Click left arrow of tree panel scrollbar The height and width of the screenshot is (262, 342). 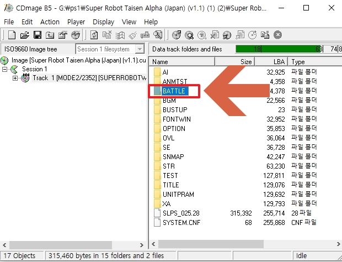[x=4, y=245]
